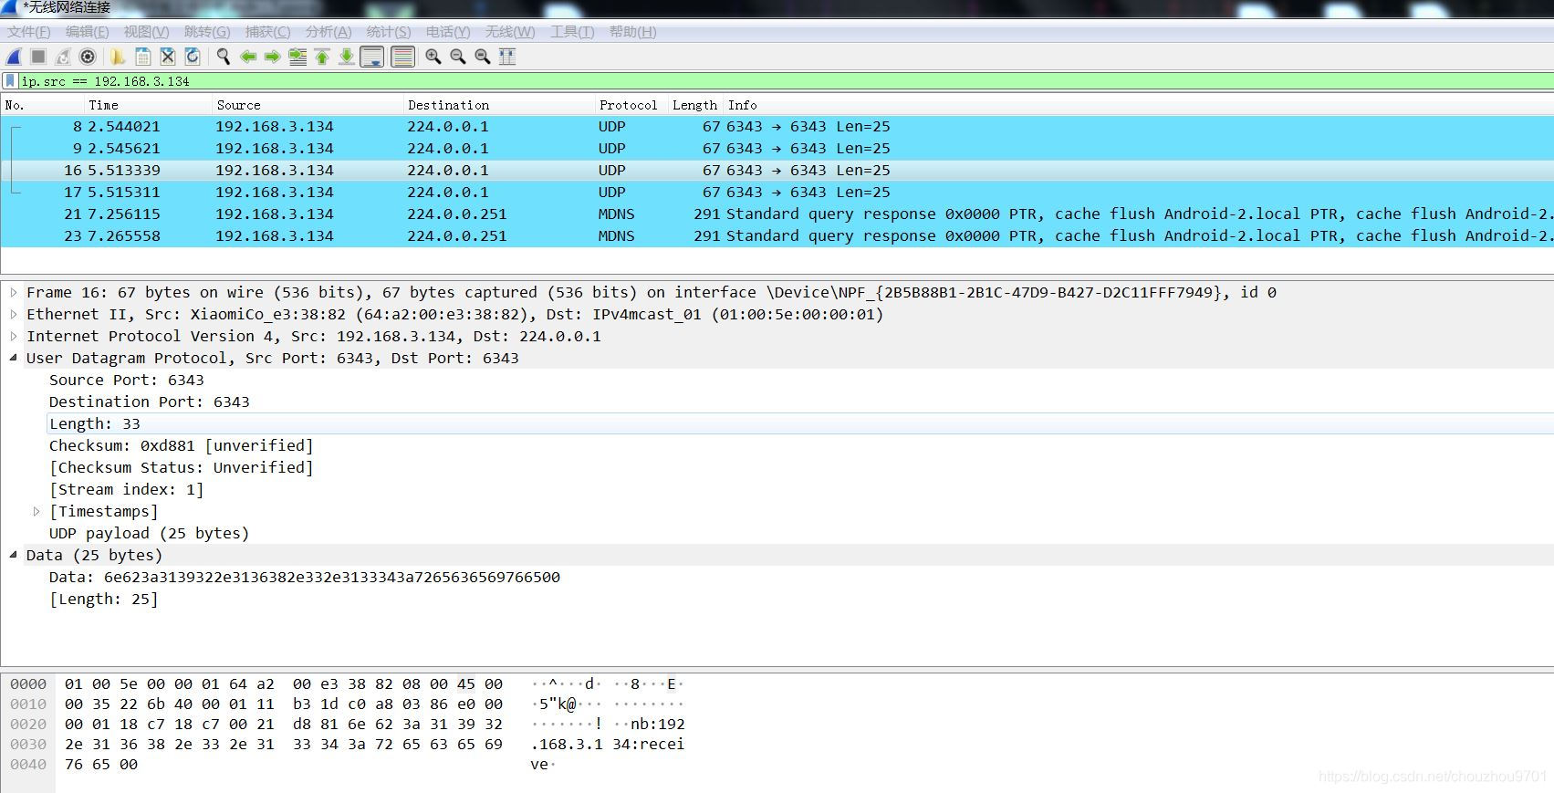
Task: Jump to last packet icon
Action: pos(347,57)
